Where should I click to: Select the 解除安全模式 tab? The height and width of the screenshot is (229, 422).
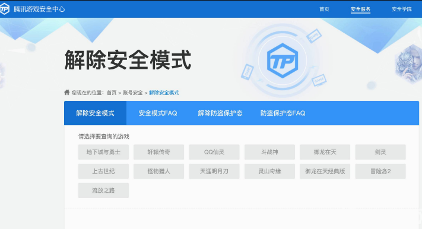(95, 113)
